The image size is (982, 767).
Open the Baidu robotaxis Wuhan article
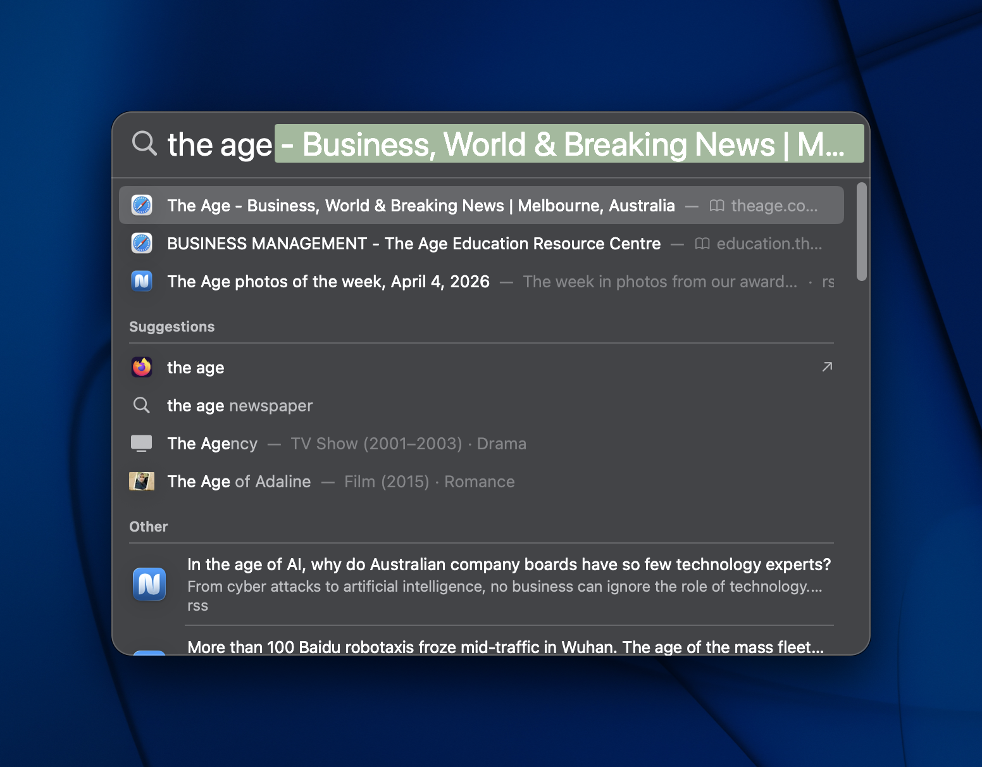pyautogui.click(x=506, y=647)
